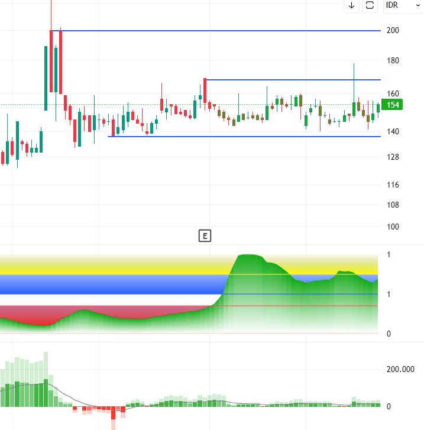Select the blue horizontal line at 200

pos(216,31)
